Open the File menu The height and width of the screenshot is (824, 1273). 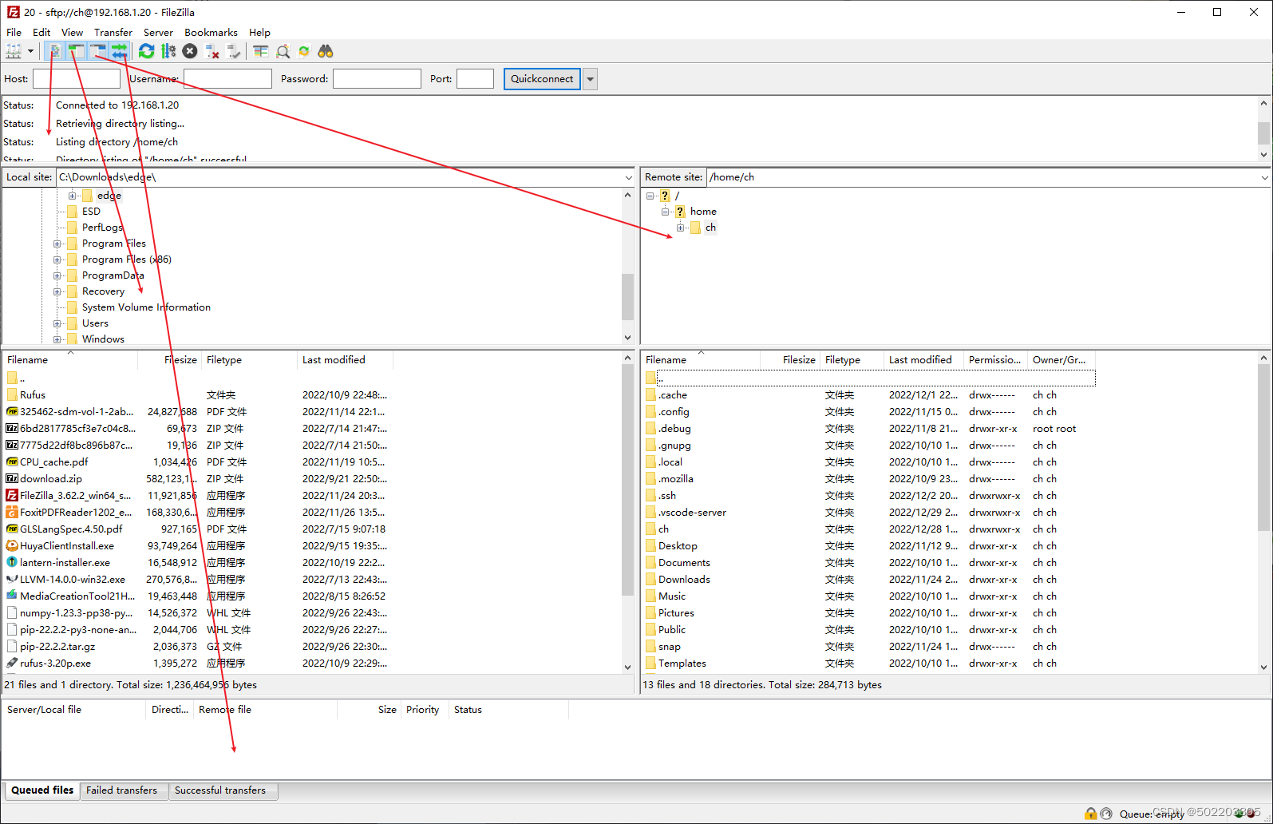pos(14,33)
